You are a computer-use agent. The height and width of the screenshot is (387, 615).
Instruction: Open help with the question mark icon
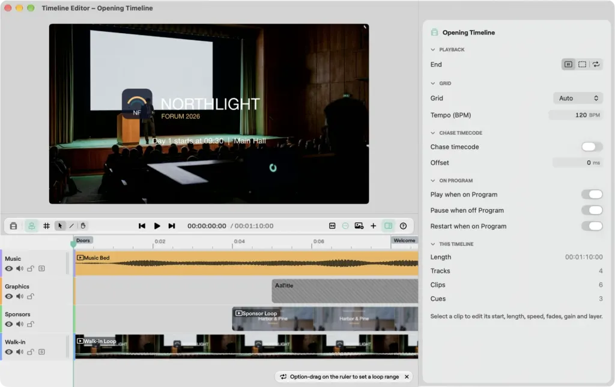point(403,226)
